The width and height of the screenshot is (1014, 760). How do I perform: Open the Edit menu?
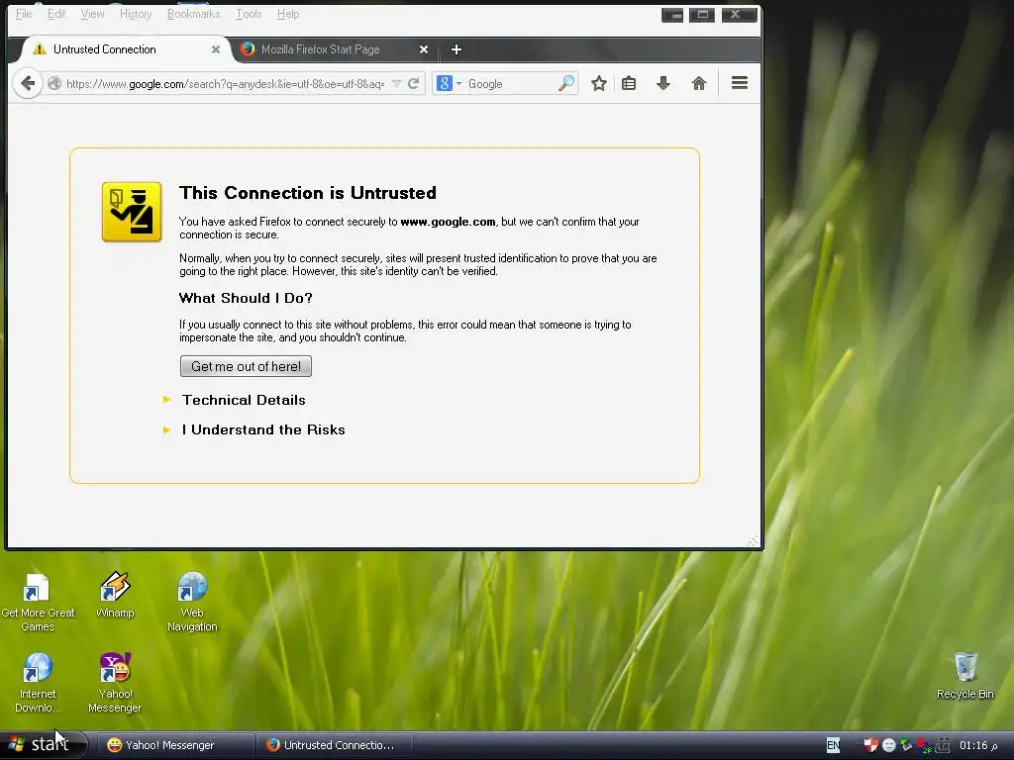click(56, 14)
